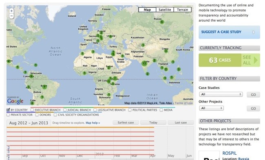Switch to Satellite view

tap(165, 10)
